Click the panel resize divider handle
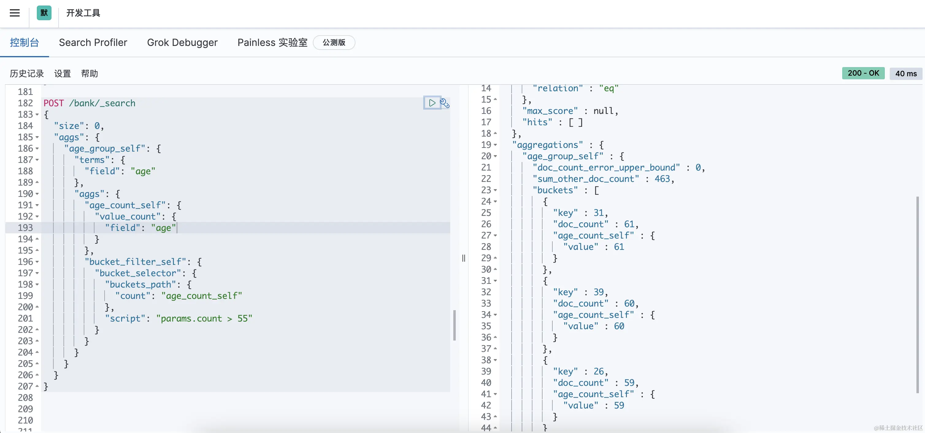This screenshot has width=925, height=433. click(464, 258)
